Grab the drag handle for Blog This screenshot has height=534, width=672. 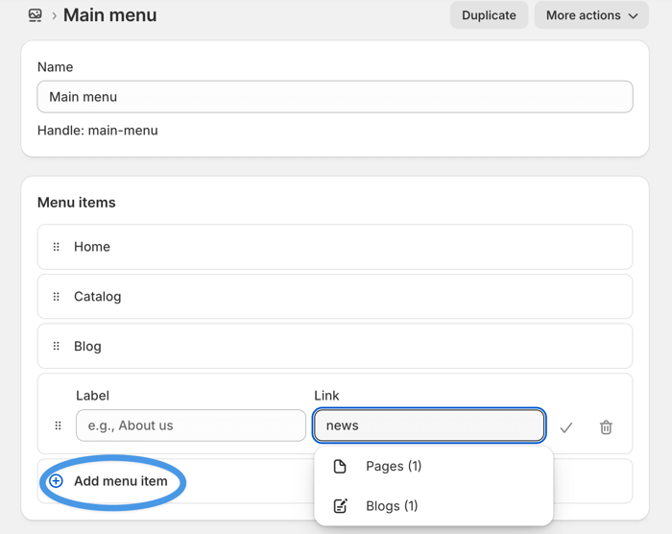(56, 346)
